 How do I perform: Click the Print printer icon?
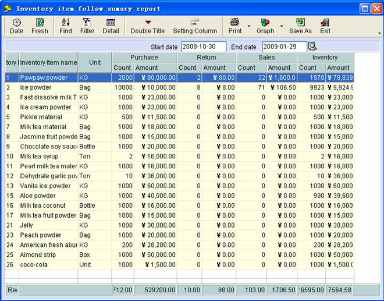pyautogui.click(x=234, y=22)
